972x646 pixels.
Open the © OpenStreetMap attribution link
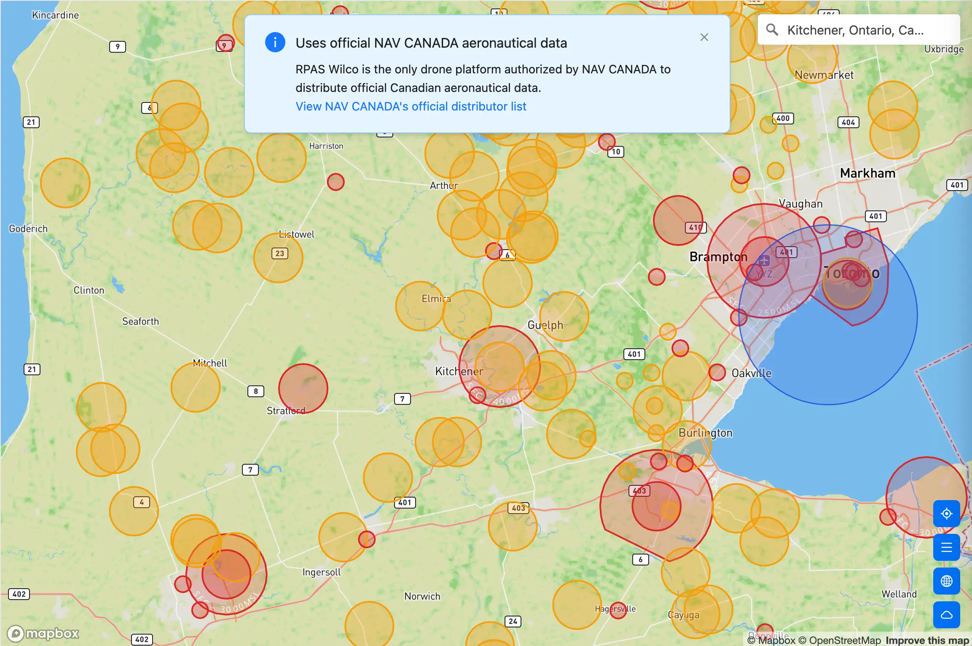pos(840,640)
